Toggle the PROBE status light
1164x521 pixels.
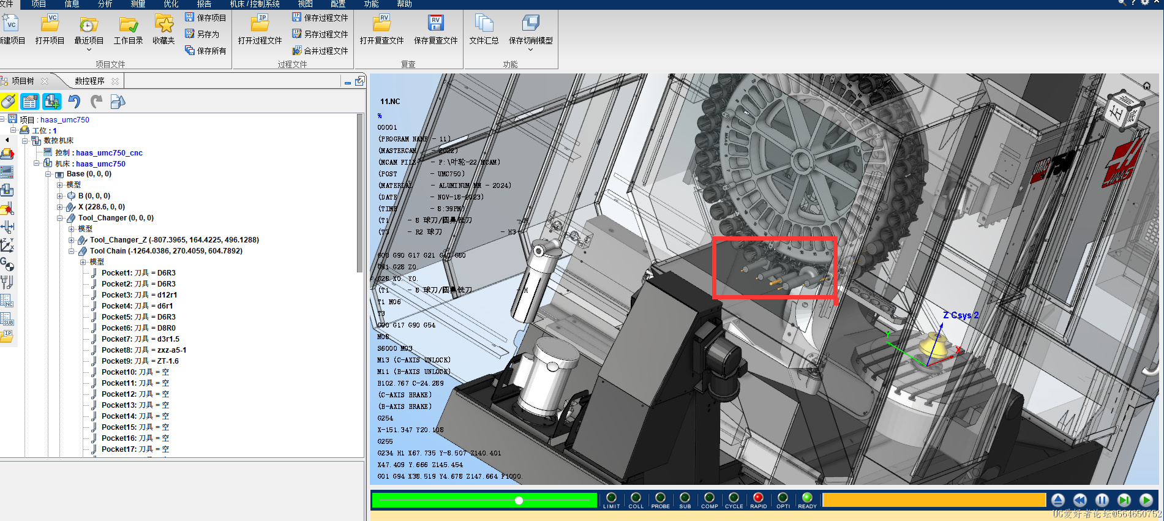tap(660, 498)
